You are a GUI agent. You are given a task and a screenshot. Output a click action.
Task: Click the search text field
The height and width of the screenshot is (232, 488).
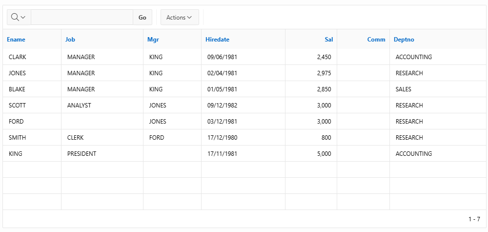(82, 18)
